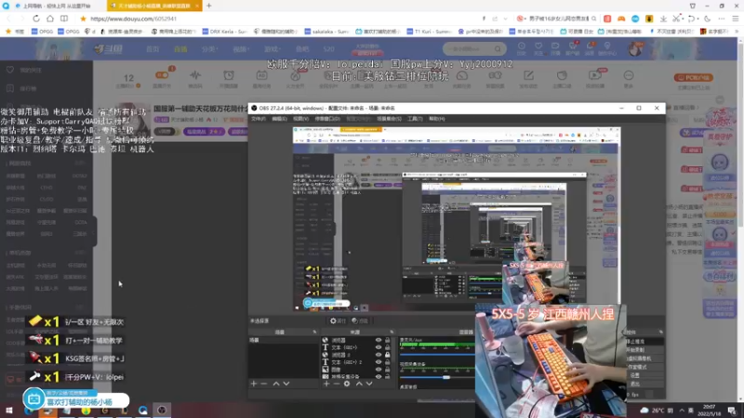The image size is (744, 418).
Task: Move the source up with the Sources up arrow
Action: (x=359, y=384)
